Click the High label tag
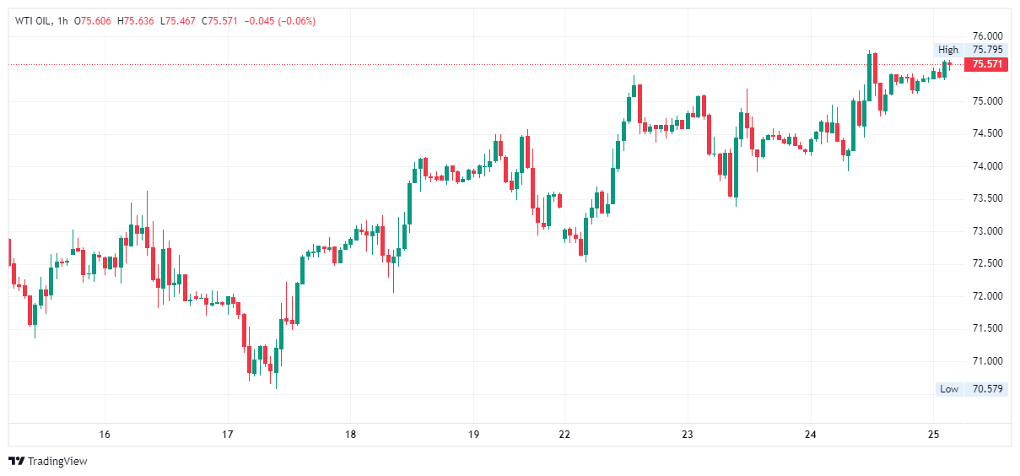The image size is (1020, 476). 948,50
